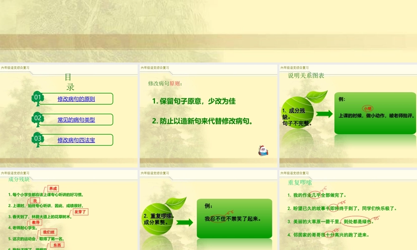Click the Santa figure icon on principles slide
This screenshot has width=417, height=250.
coord(263,151)
